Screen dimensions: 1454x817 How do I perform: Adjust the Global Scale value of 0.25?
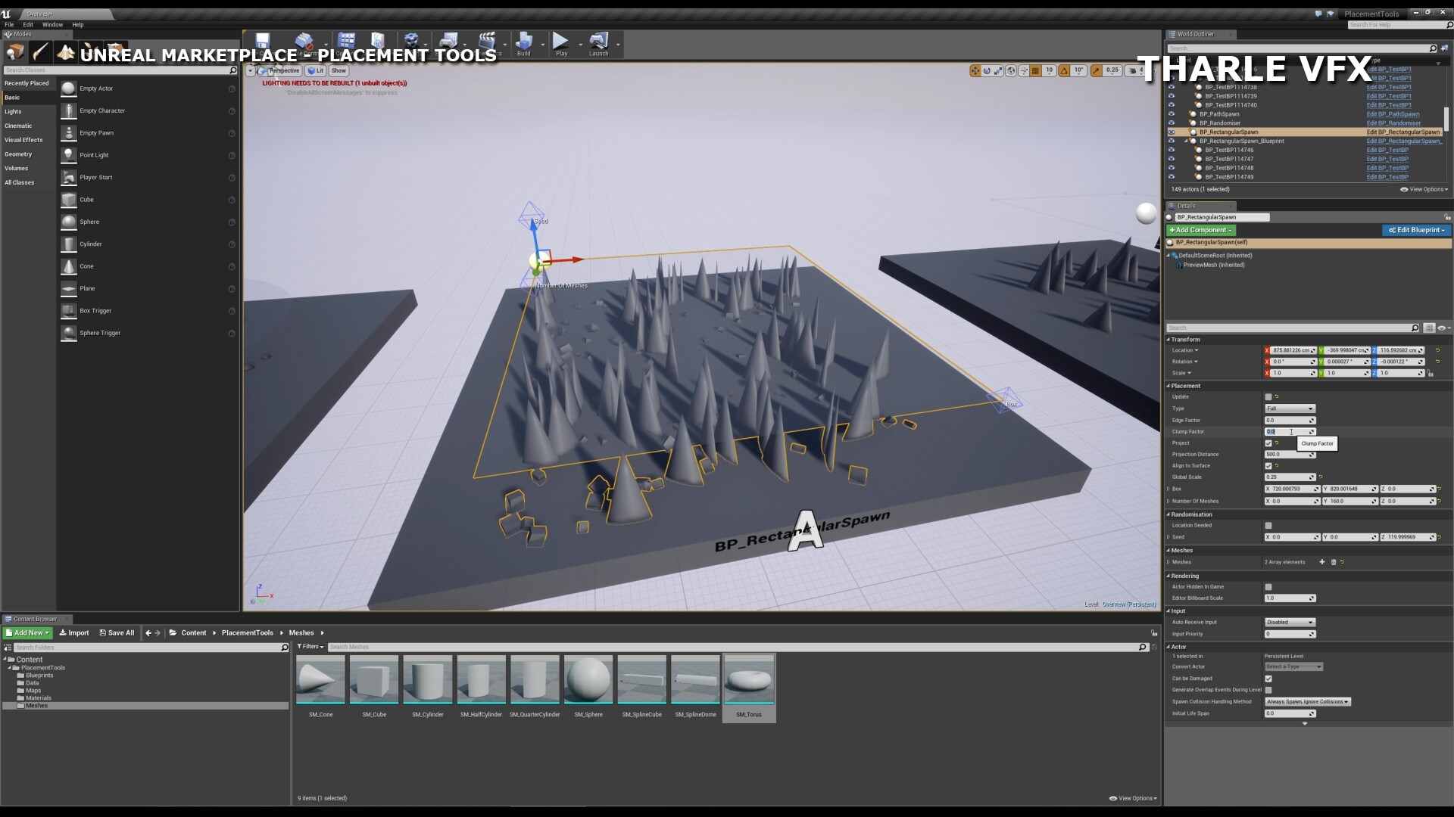1287,477
